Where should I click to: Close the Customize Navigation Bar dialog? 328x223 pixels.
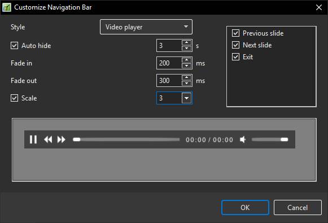319,7
